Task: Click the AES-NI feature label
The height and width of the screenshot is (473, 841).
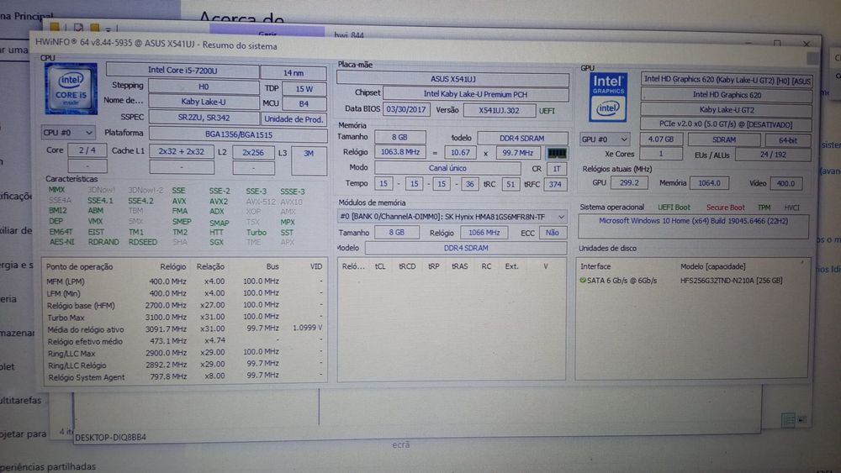Action: tap(61, 242)
